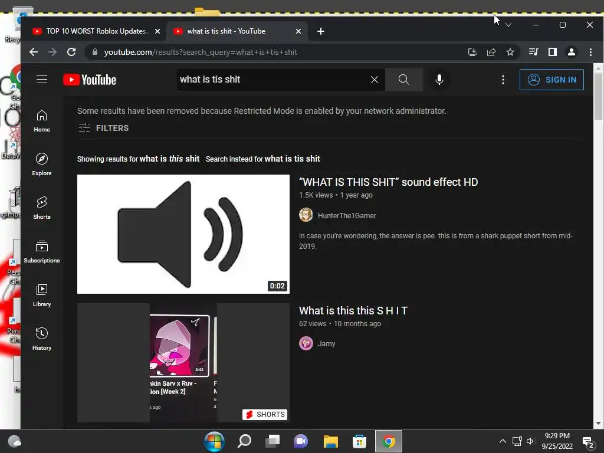Expand the FILTERS options
The height and width of the screenshot is (453, 604).
point(104,128)
